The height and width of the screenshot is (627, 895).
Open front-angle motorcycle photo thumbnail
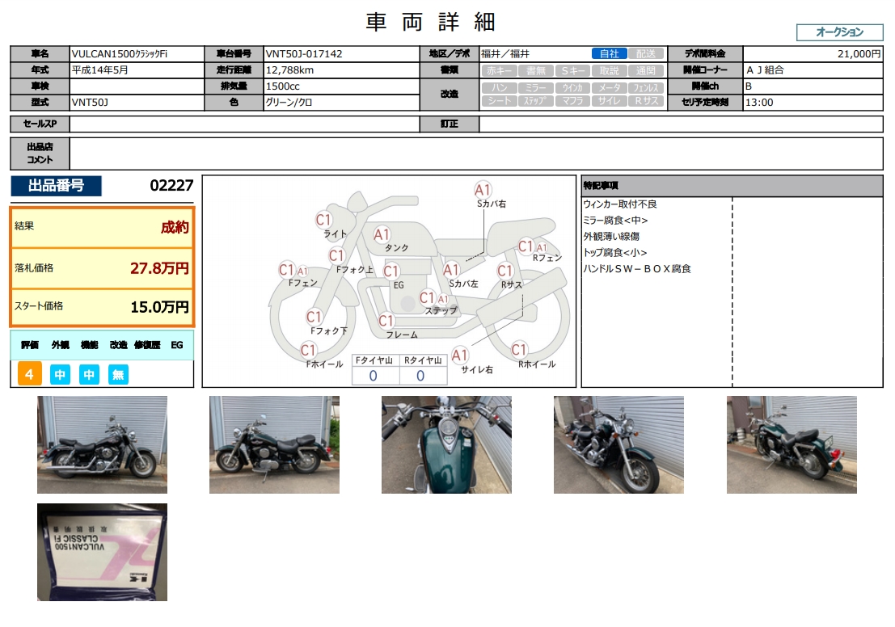[618, 445]
